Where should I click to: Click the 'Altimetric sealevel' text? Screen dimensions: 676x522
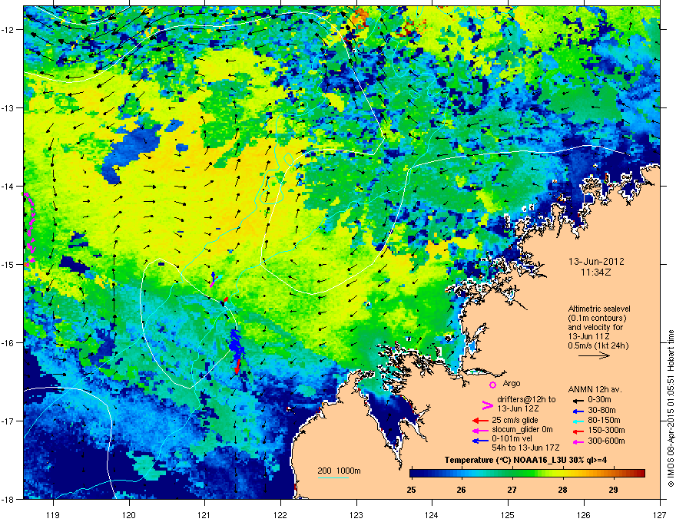pos(599,309)
